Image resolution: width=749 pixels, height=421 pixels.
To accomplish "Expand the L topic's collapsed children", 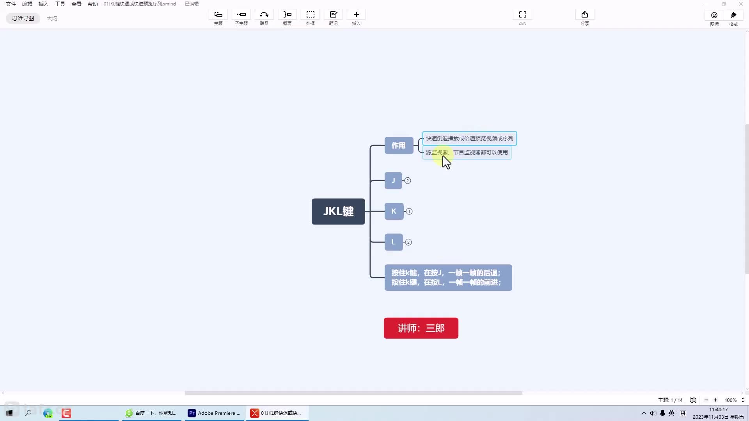I will [408, 242].
